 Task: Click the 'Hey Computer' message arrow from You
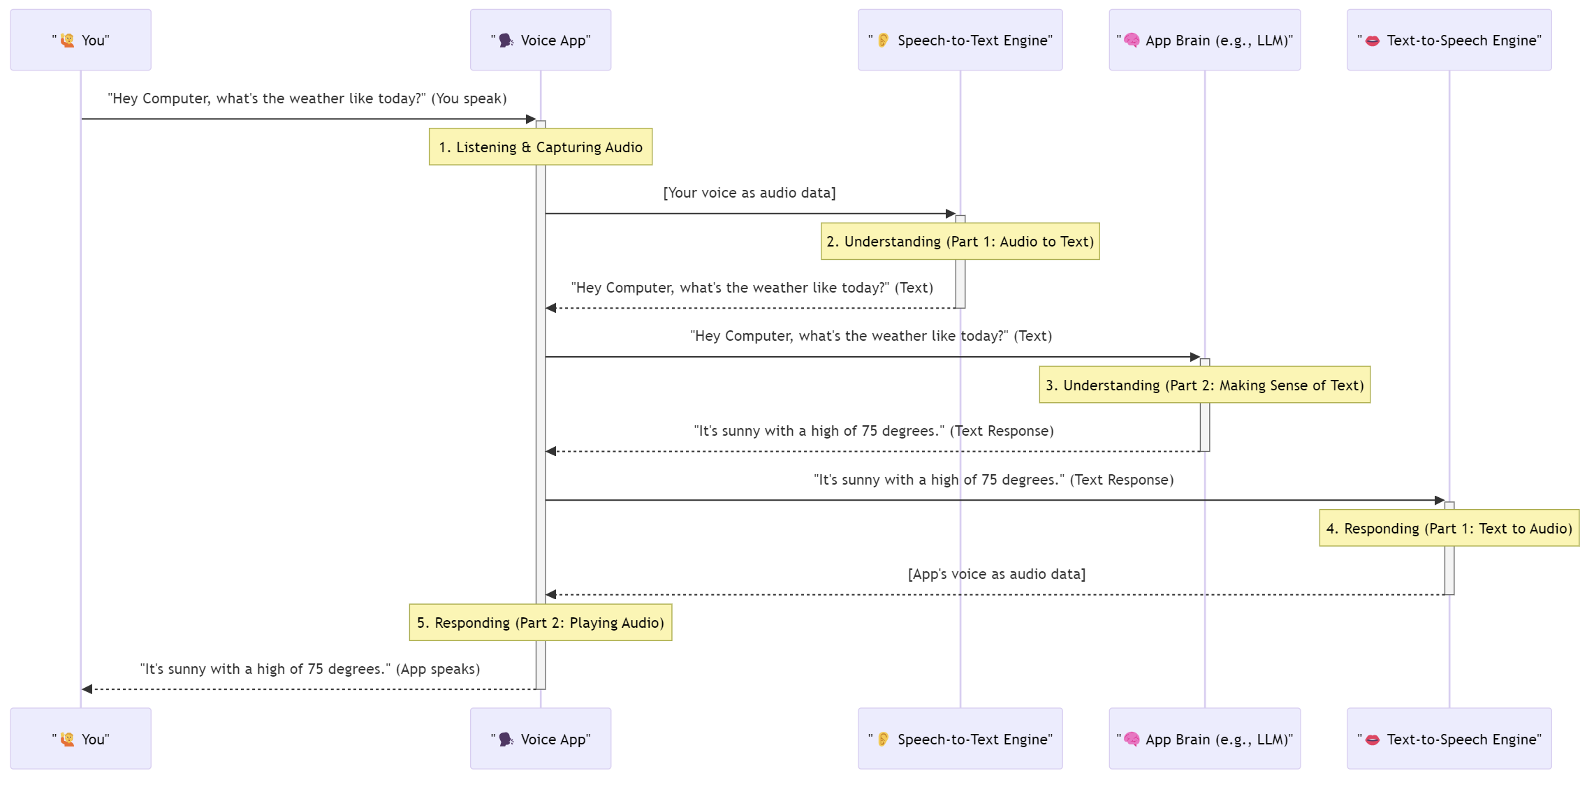pos(307,120)
